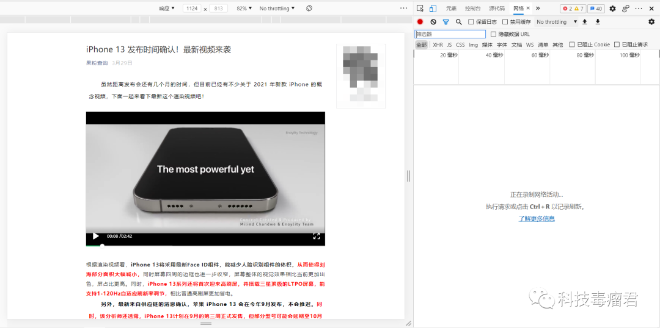Click the import HAR upload arrow icon
This screenshot has height=328, width=660.
585,22
